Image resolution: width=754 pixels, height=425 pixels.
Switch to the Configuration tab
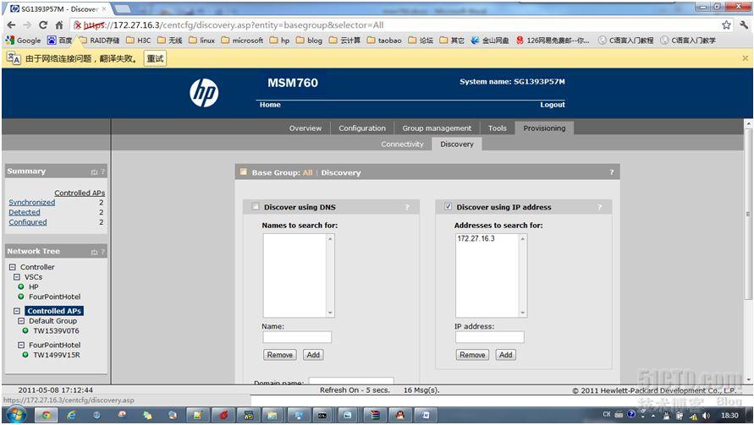(362, 128)
